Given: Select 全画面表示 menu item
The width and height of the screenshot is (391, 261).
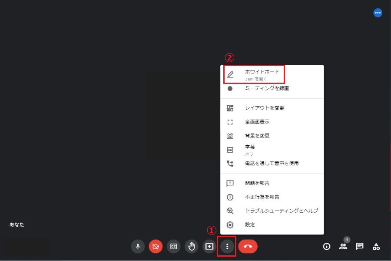Looking at the screenshot, I should pyautogui.click(x=272, y=122).
